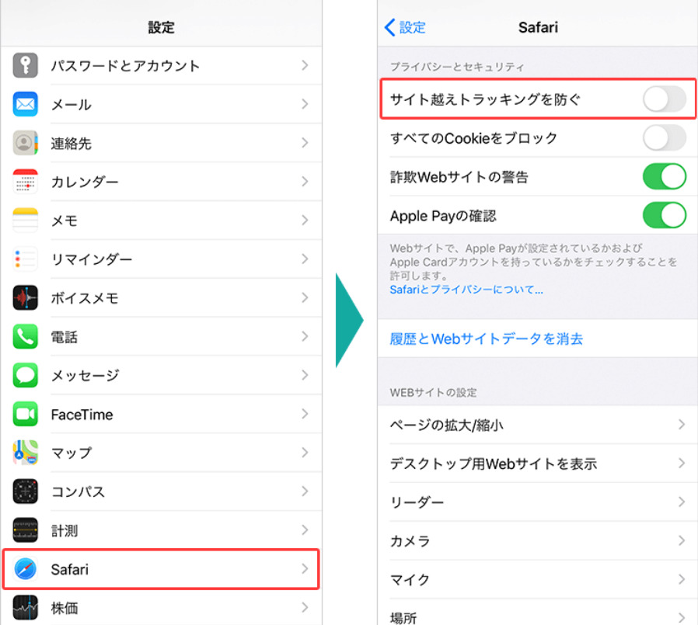
Task: Open 場所 settings chevron
Action: pos(682,617)
